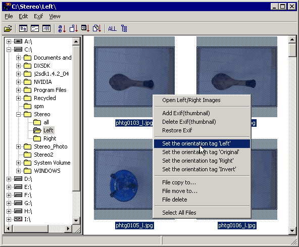Expand the Program Files folder node
The height and width of the screenshot is (247, 299).
pyautogui.click(x=18, y=90)
